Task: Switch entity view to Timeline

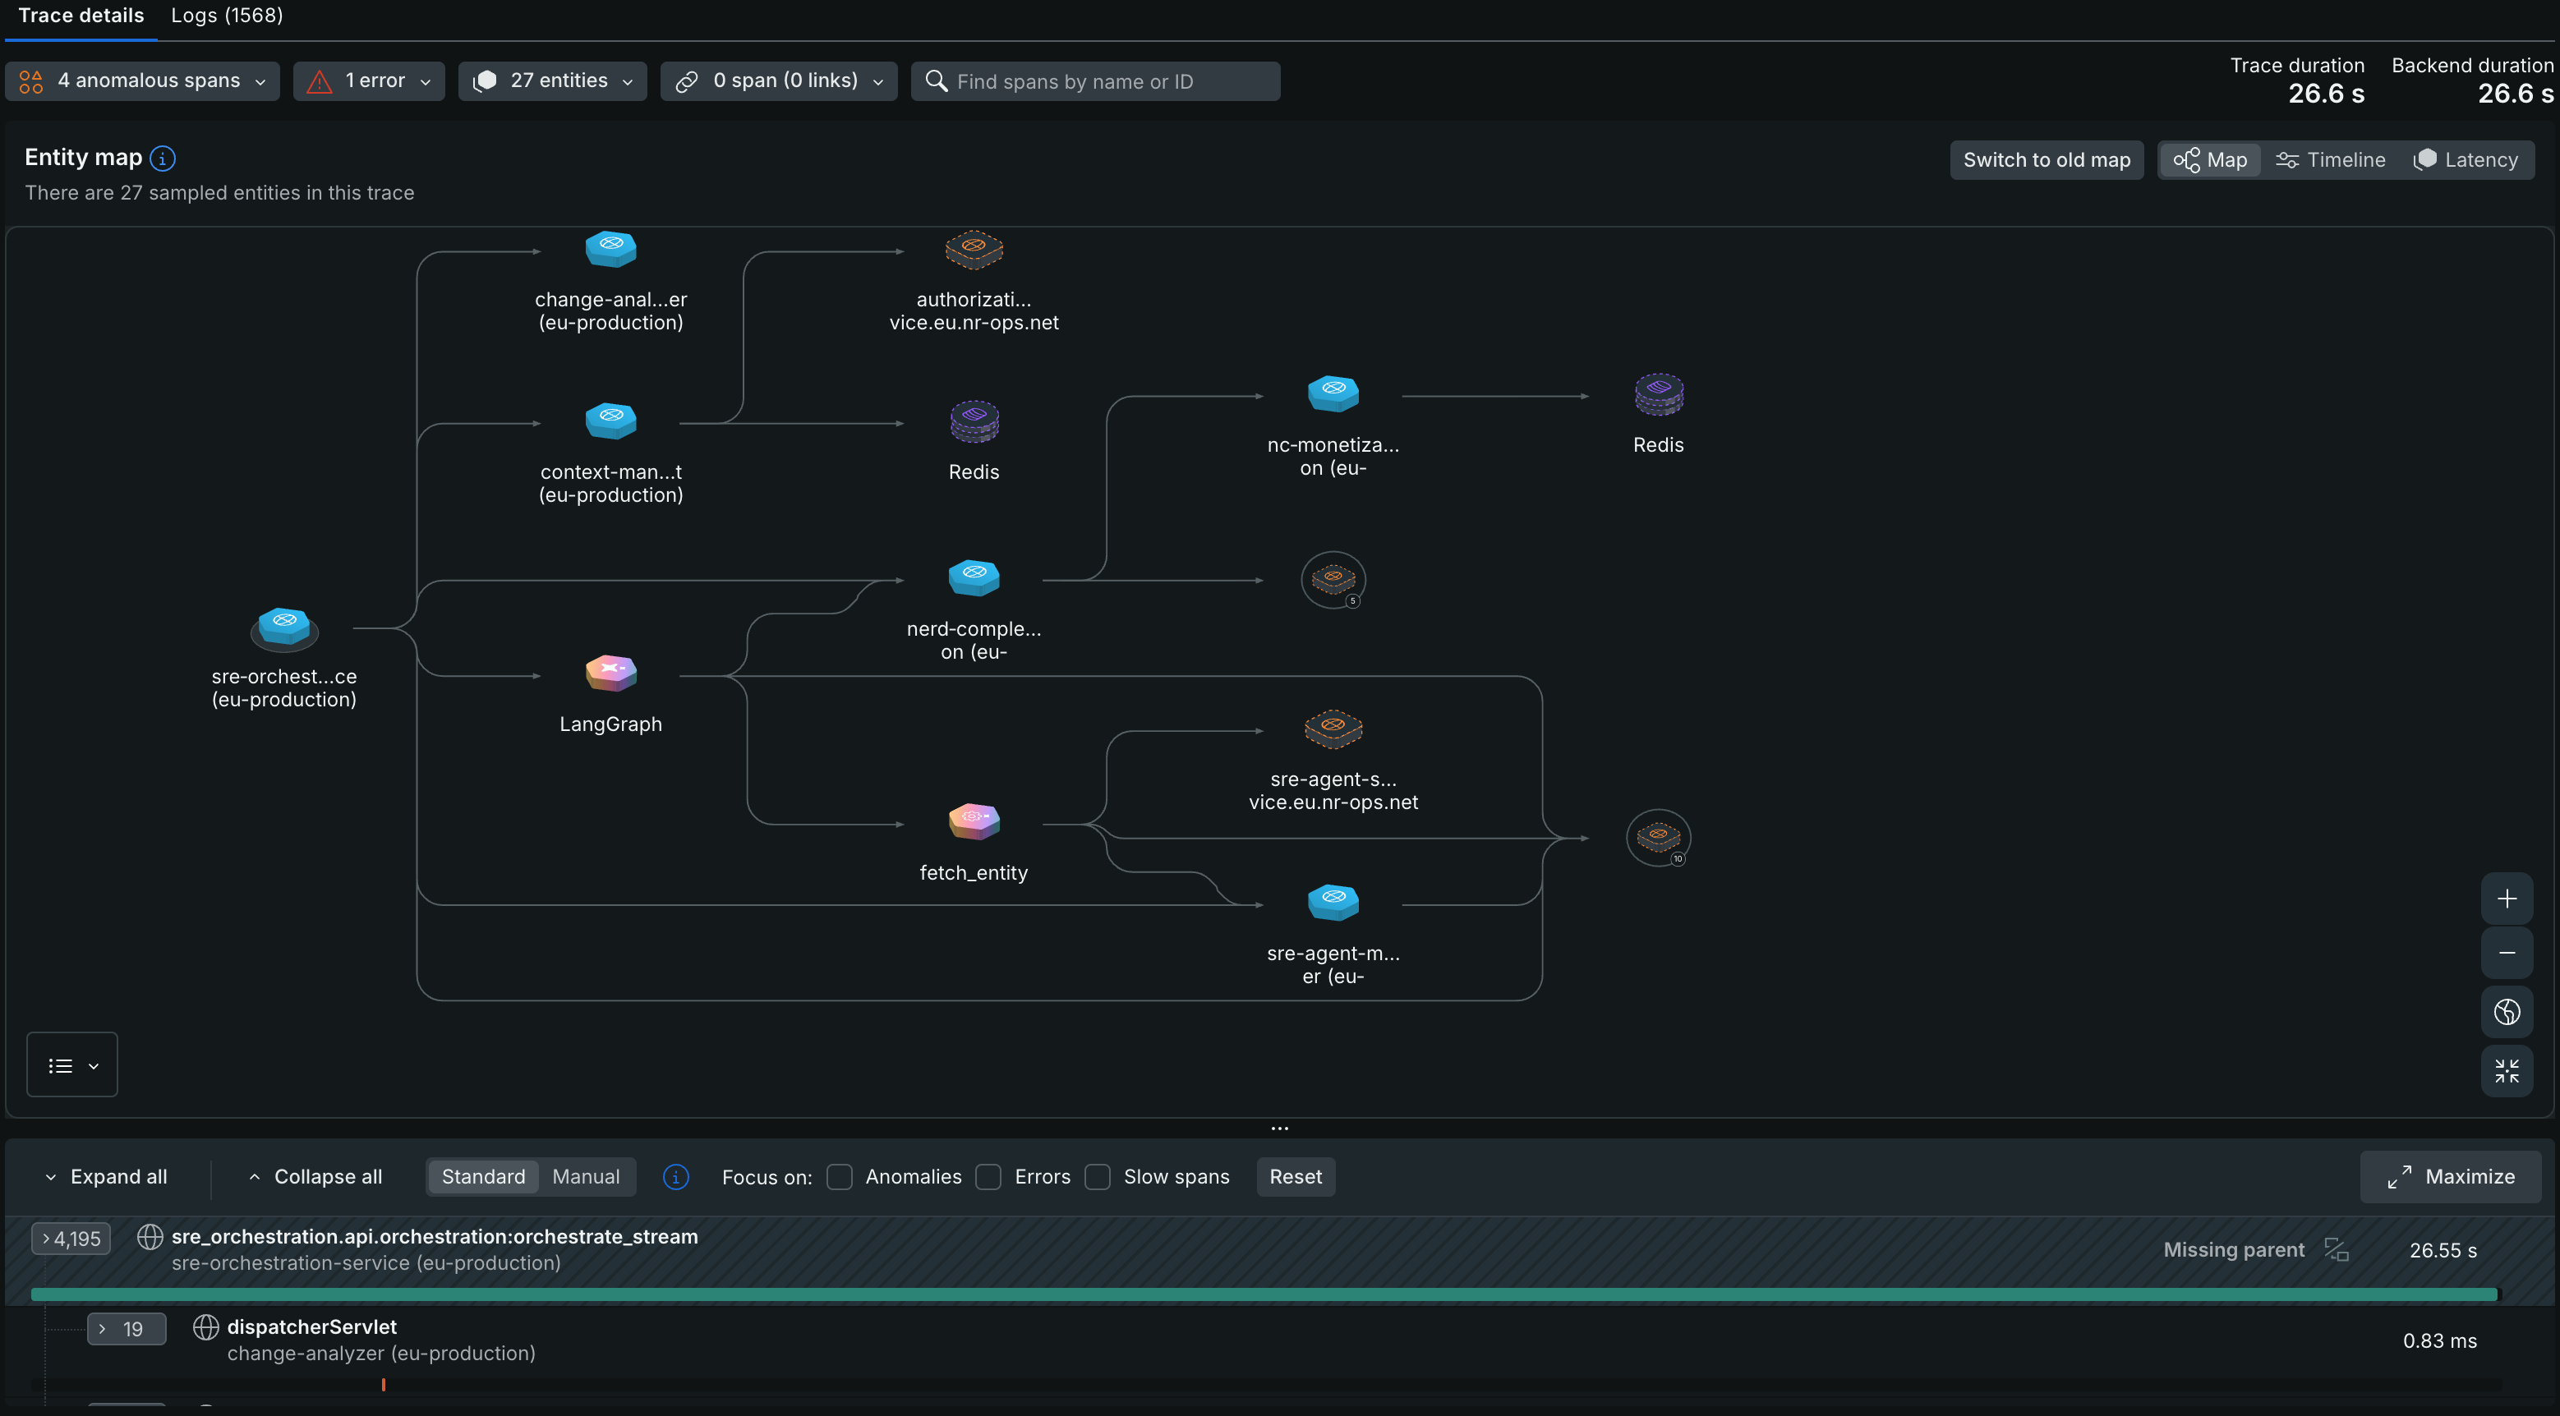Action: tap(2331, 160)
